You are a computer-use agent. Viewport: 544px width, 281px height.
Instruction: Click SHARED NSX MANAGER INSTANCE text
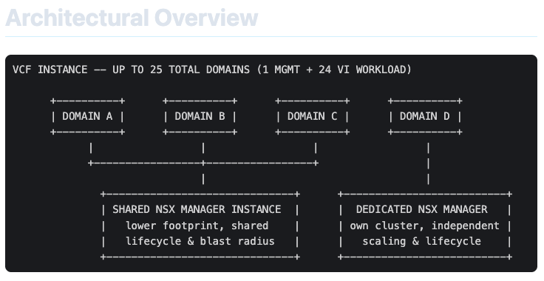tap(197, 209)
